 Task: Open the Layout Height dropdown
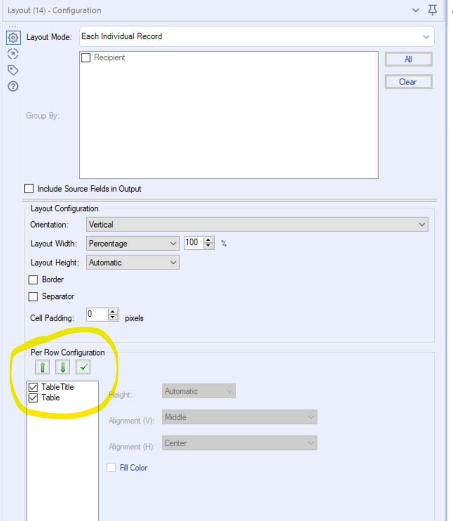point(172,262)
